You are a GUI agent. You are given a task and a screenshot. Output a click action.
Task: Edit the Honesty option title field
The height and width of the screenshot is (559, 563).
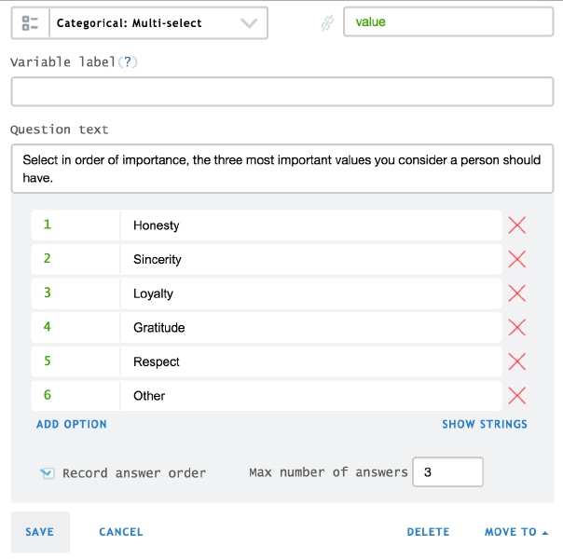(311, 225)
